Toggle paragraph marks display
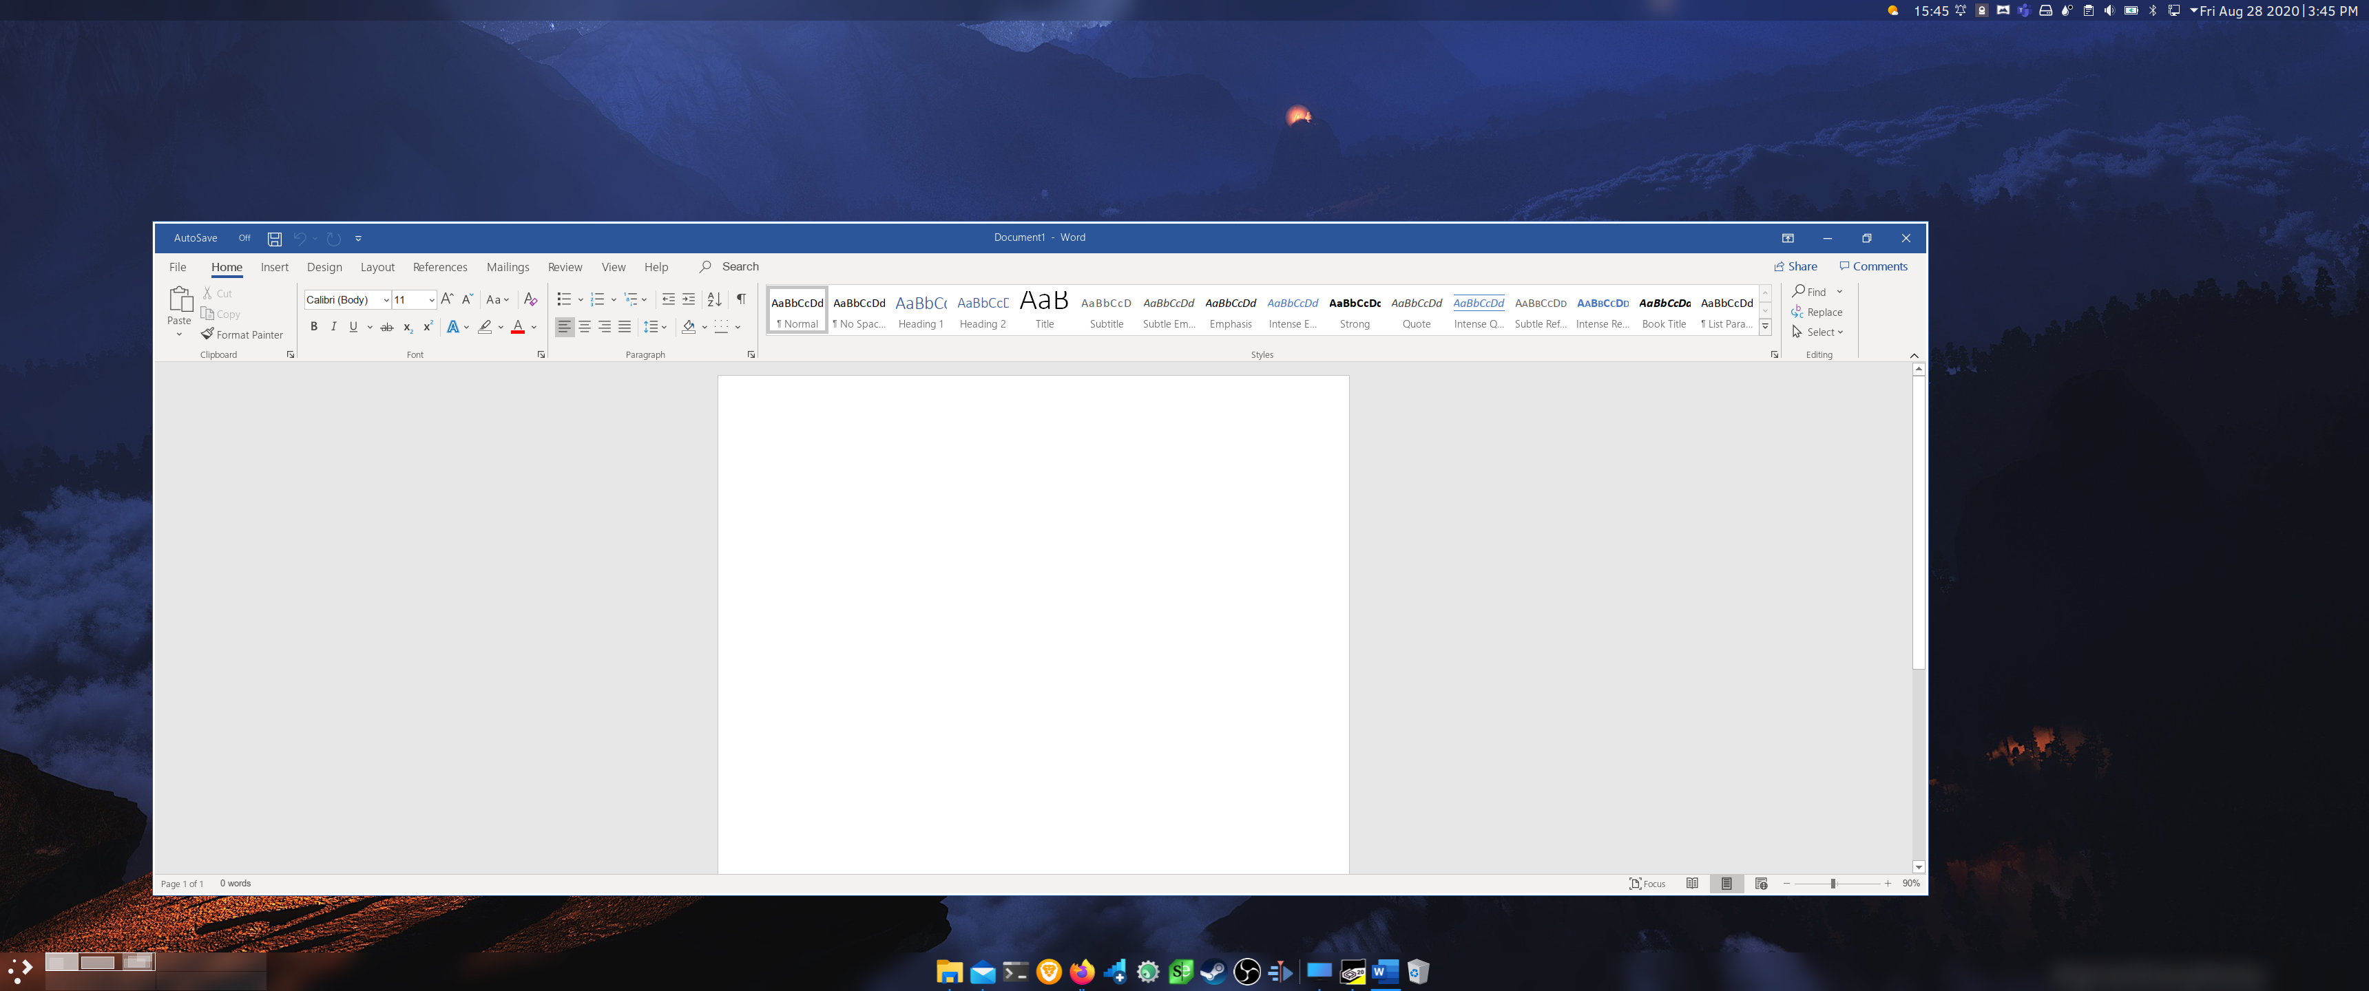 [741, 299]
